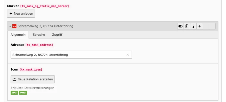Click the first empty button after plus
Image resolution: width=226 pixels, height=102 pixels.
[x=206, y=26]
